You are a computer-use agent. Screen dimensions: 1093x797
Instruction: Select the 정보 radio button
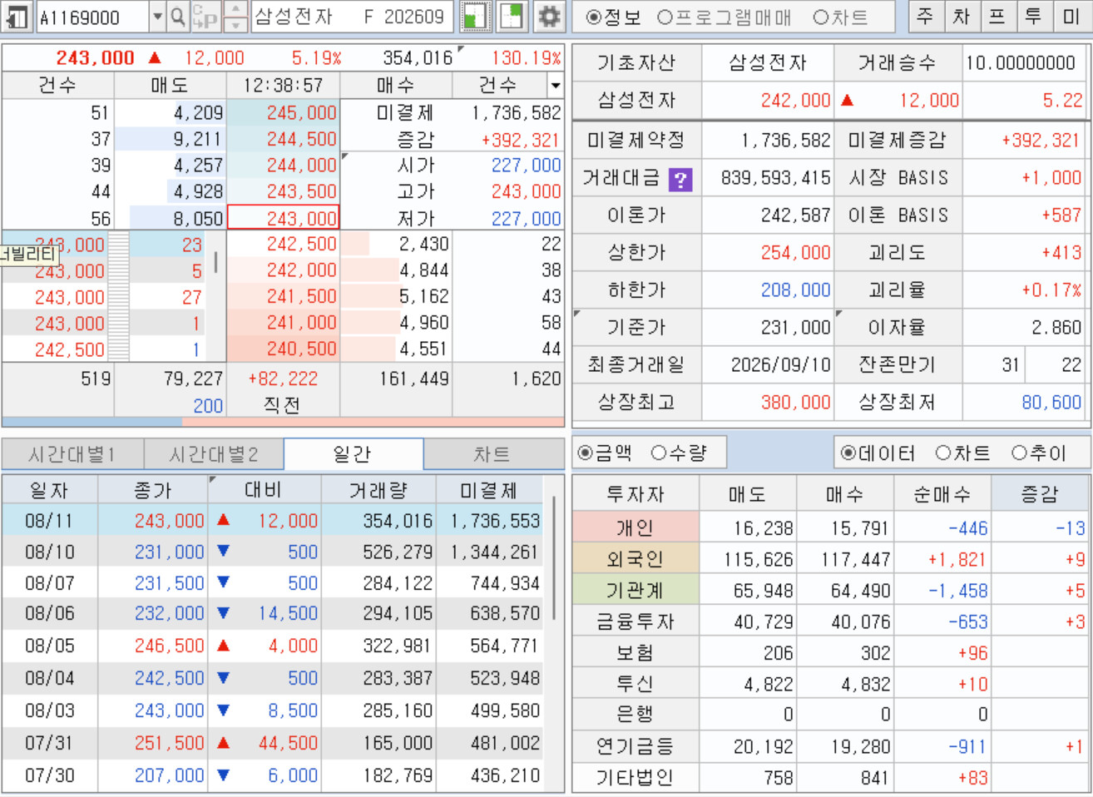pos(593,17)
